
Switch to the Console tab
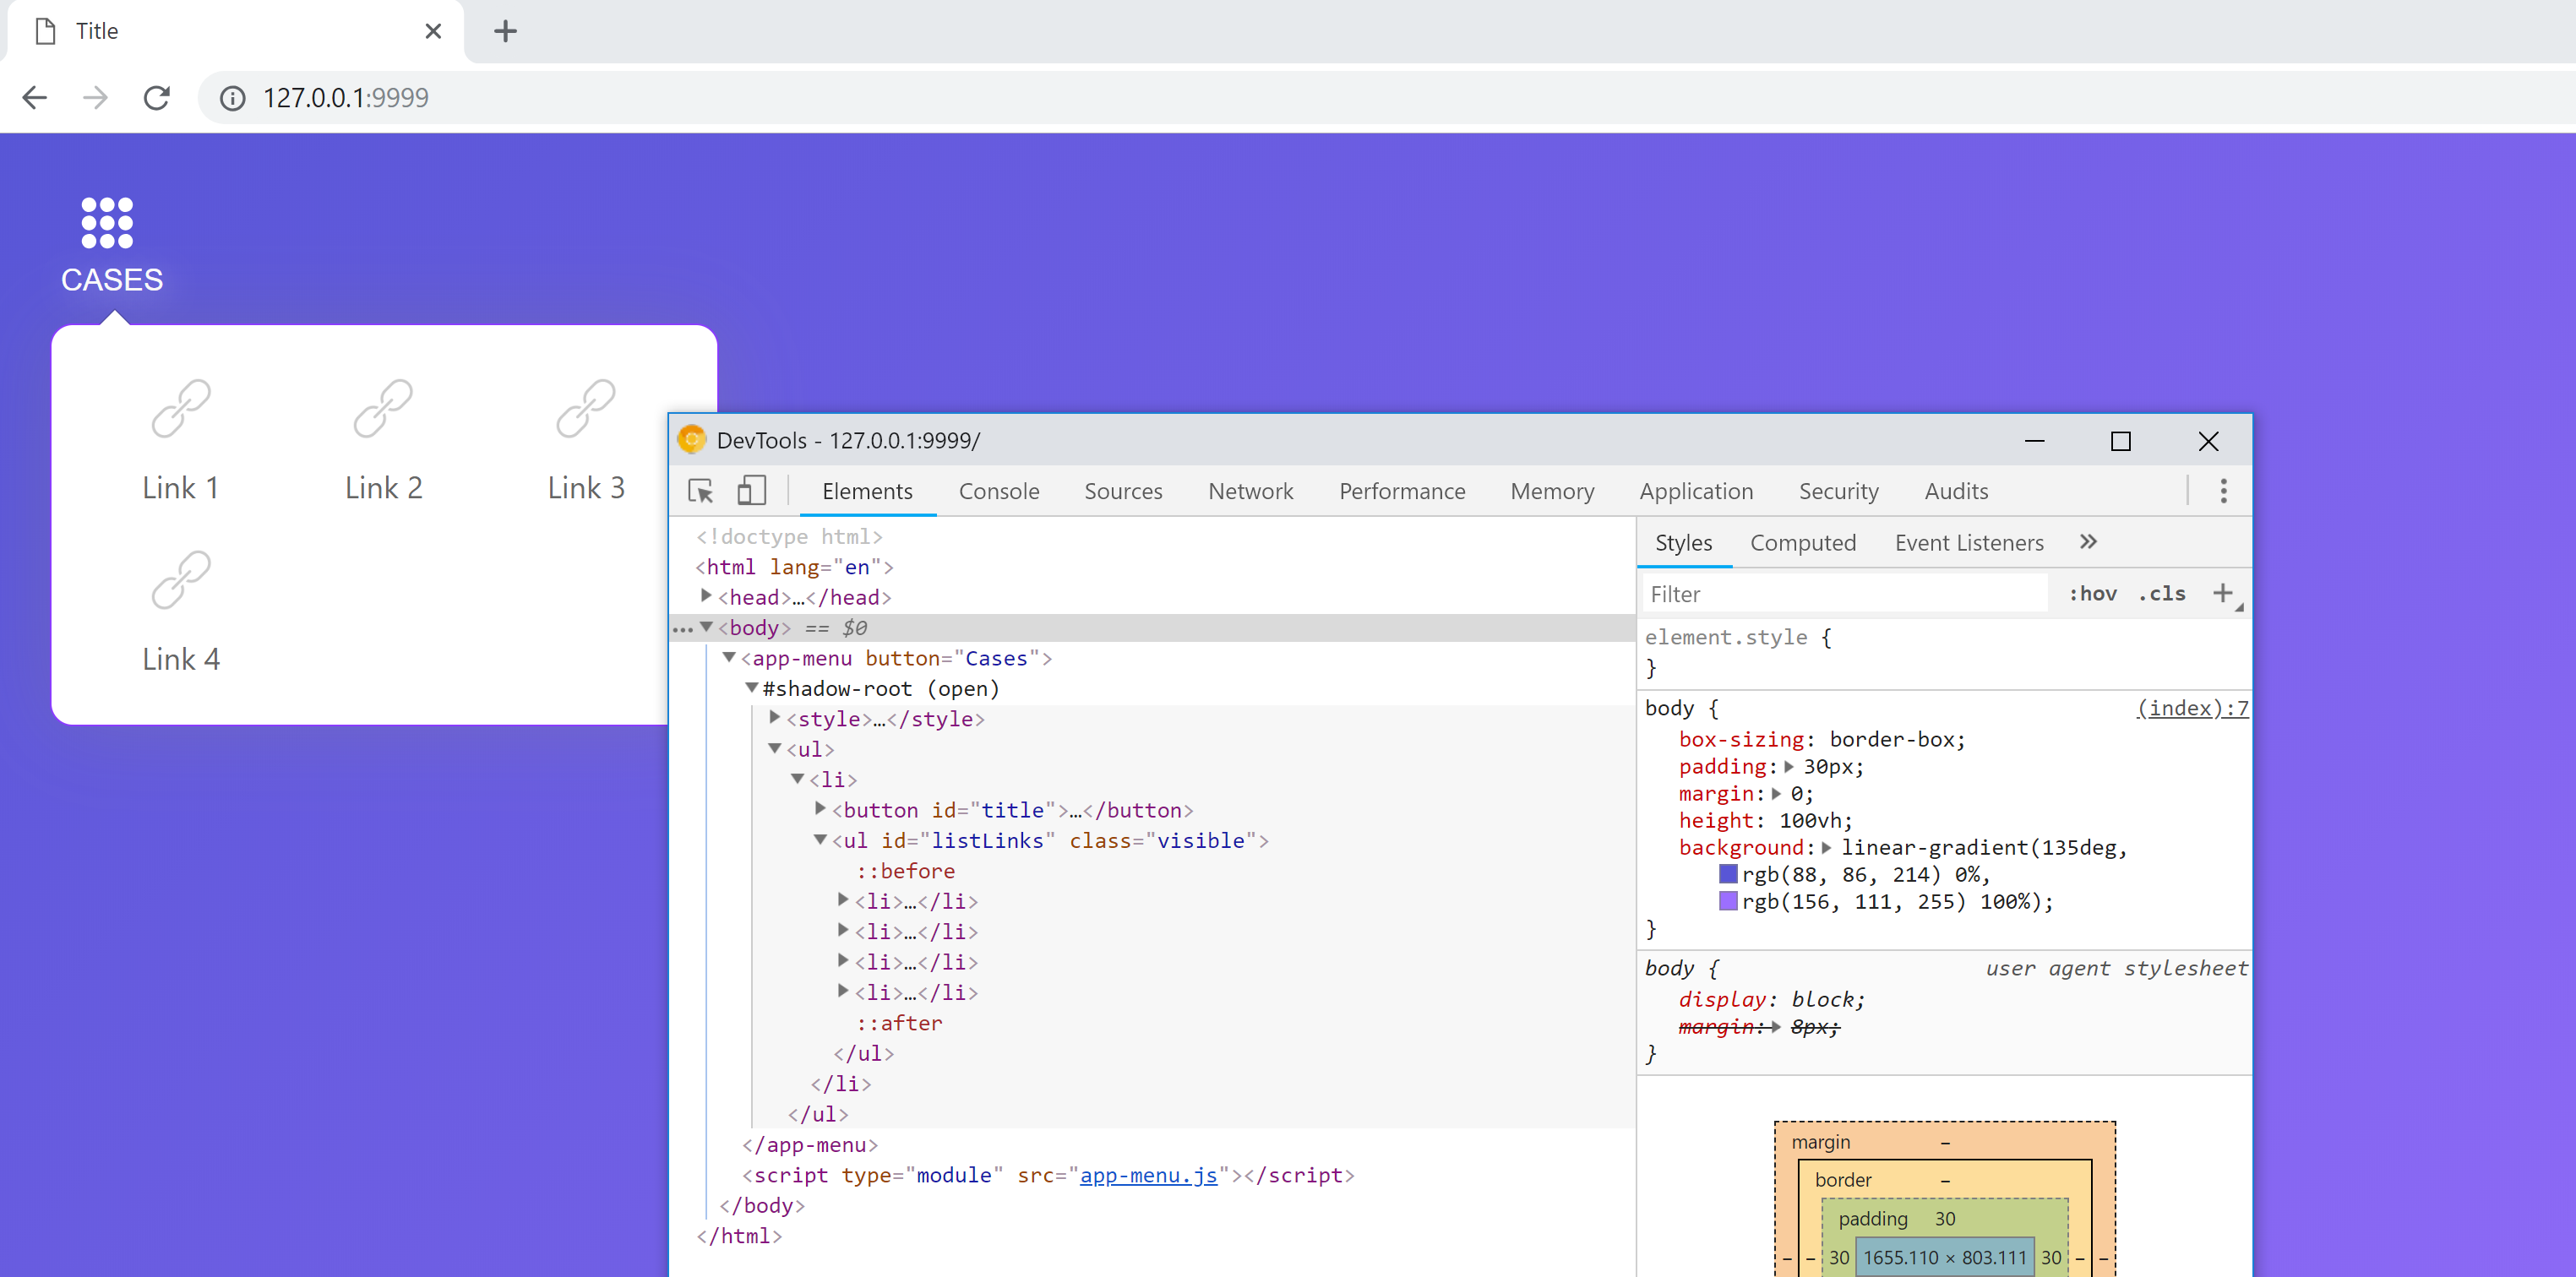(x=999, y=491)
